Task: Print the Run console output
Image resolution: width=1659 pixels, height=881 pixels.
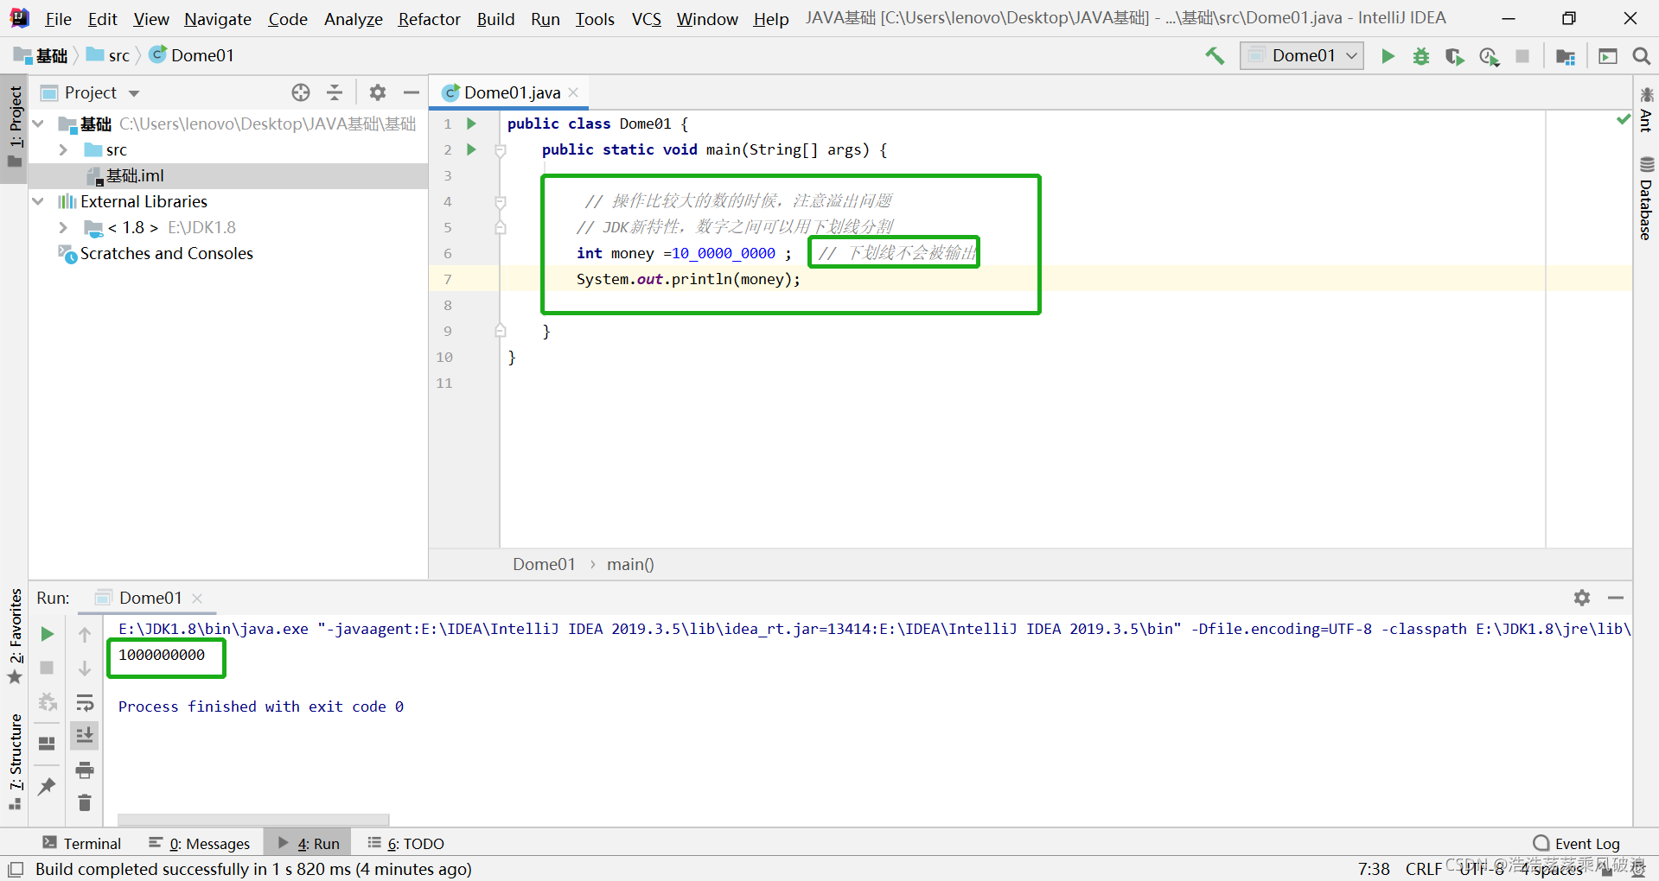Action: [x=85, y=770]
